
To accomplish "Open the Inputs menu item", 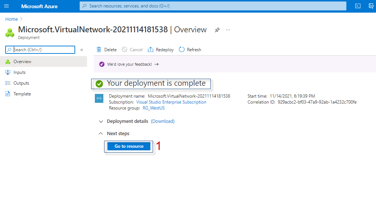I will point(43,72).
